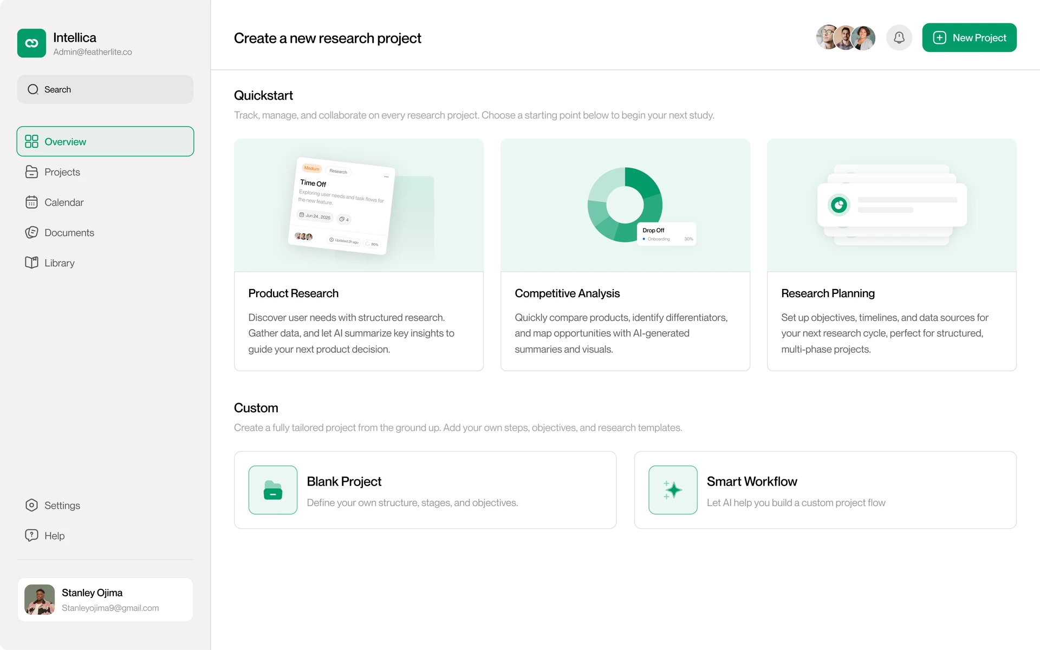Click the Help question bubble icon

point(31,535)
